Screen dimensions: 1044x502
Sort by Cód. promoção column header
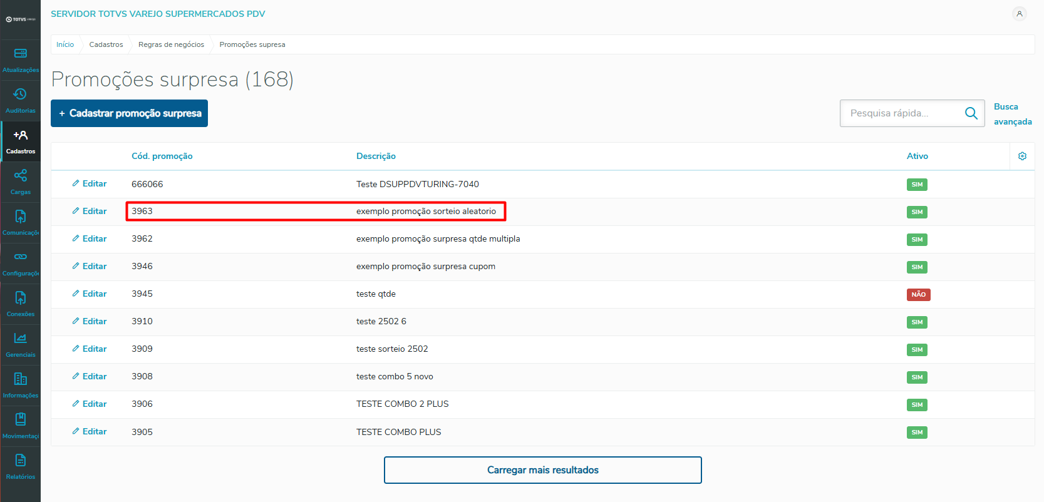(x=162, y=156)
